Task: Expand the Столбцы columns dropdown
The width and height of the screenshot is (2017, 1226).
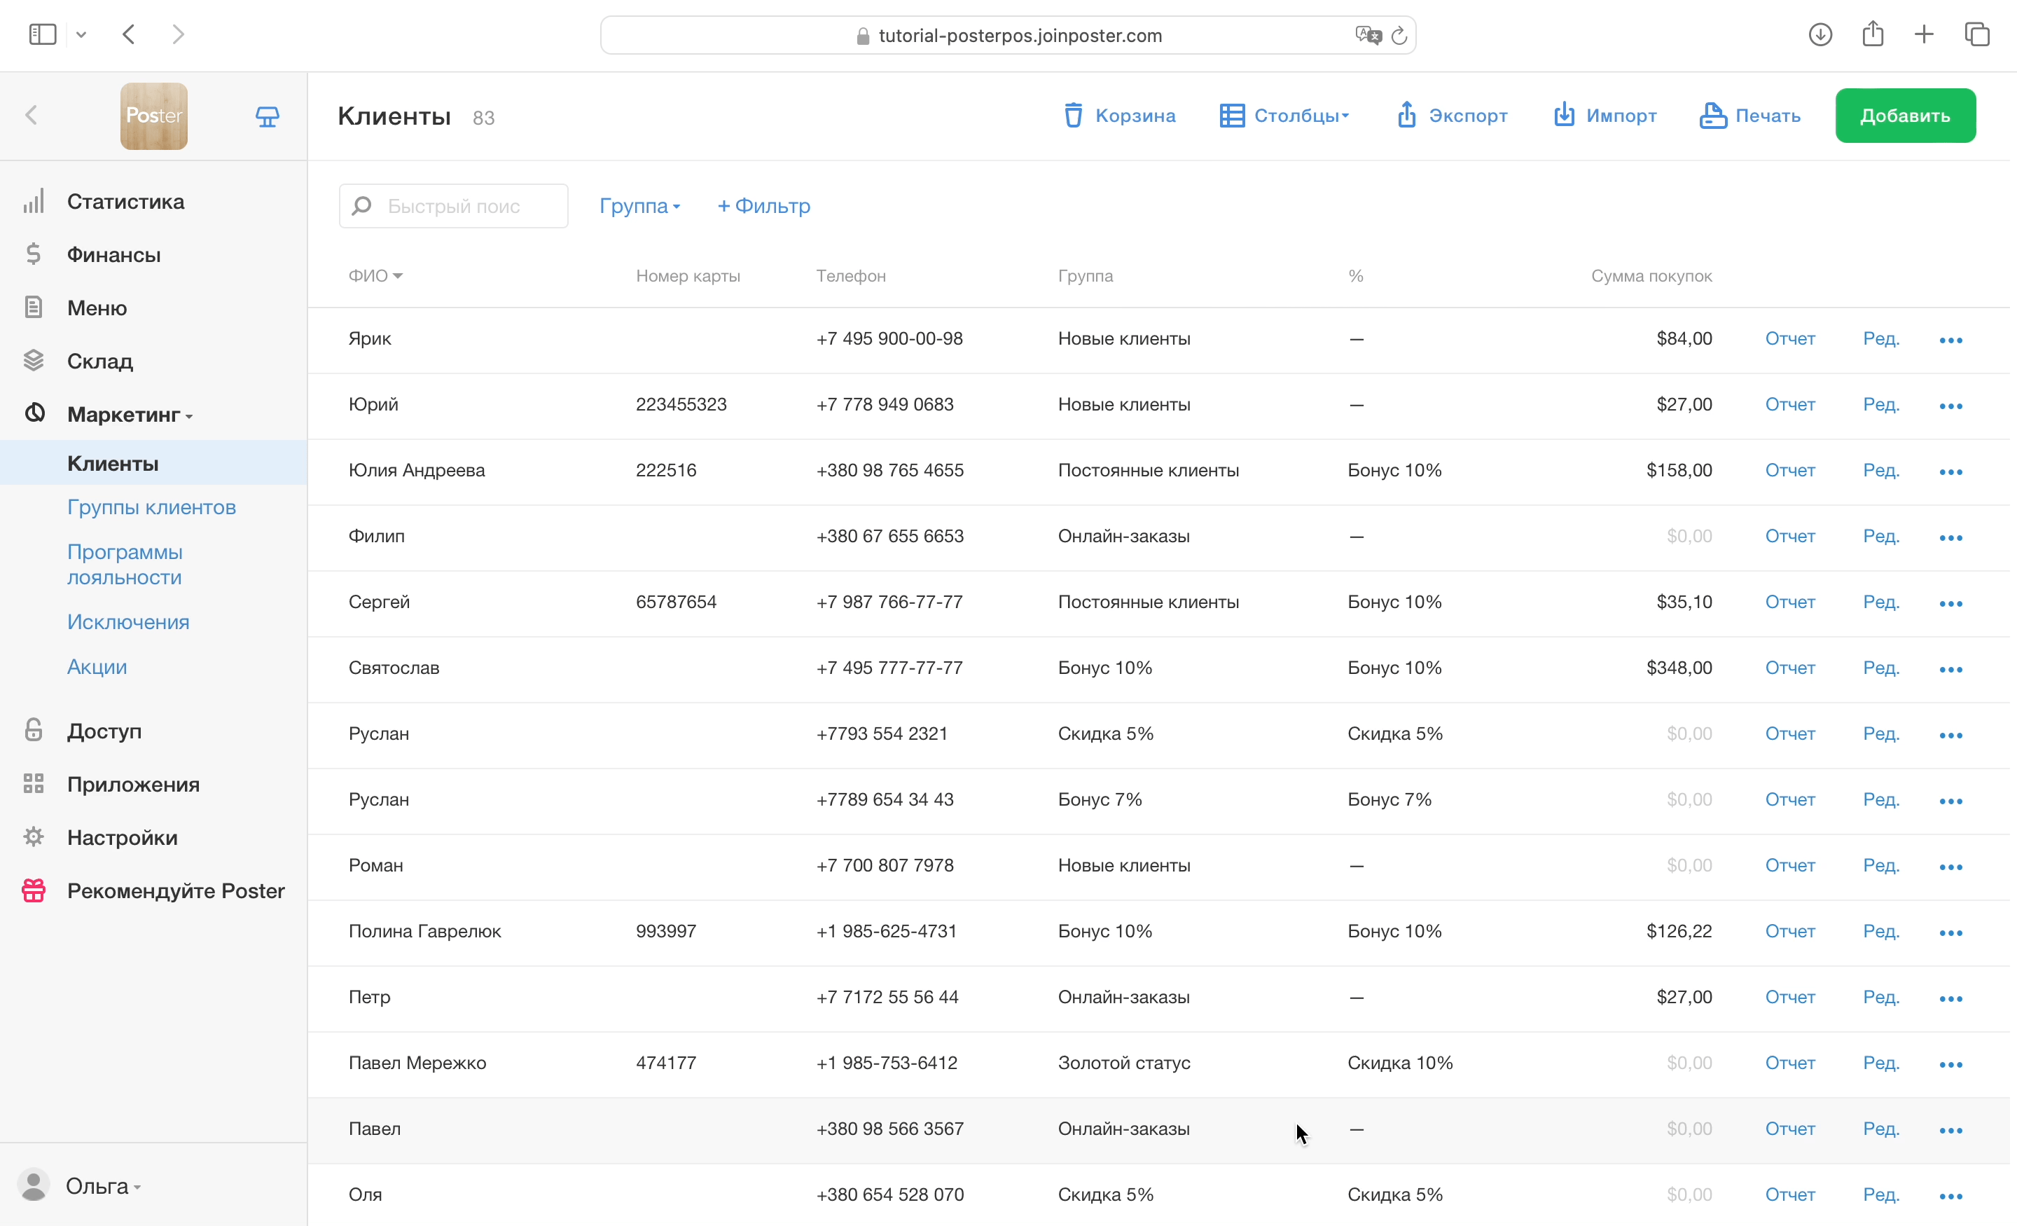Action: coord(1284,116)
